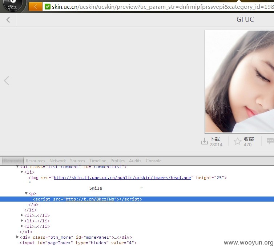Show previous skin preview arrow
The height and width of the screenshot is (246, 274).
click(x=7, y=81)
